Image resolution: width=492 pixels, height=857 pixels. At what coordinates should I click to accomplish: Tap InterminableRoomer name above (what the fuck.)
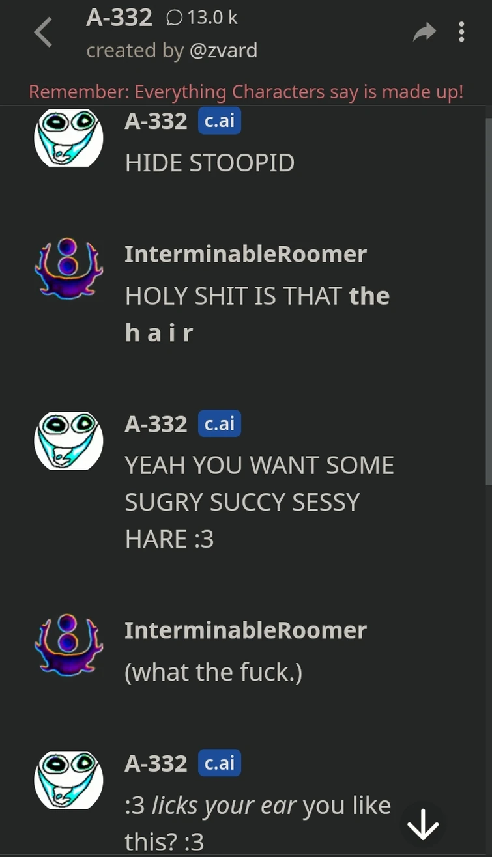(246, 630)
